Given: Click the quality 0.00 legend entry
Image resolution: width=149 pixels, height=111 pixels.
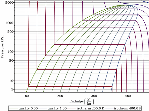Looking at the screenshot, I should 23,108.
